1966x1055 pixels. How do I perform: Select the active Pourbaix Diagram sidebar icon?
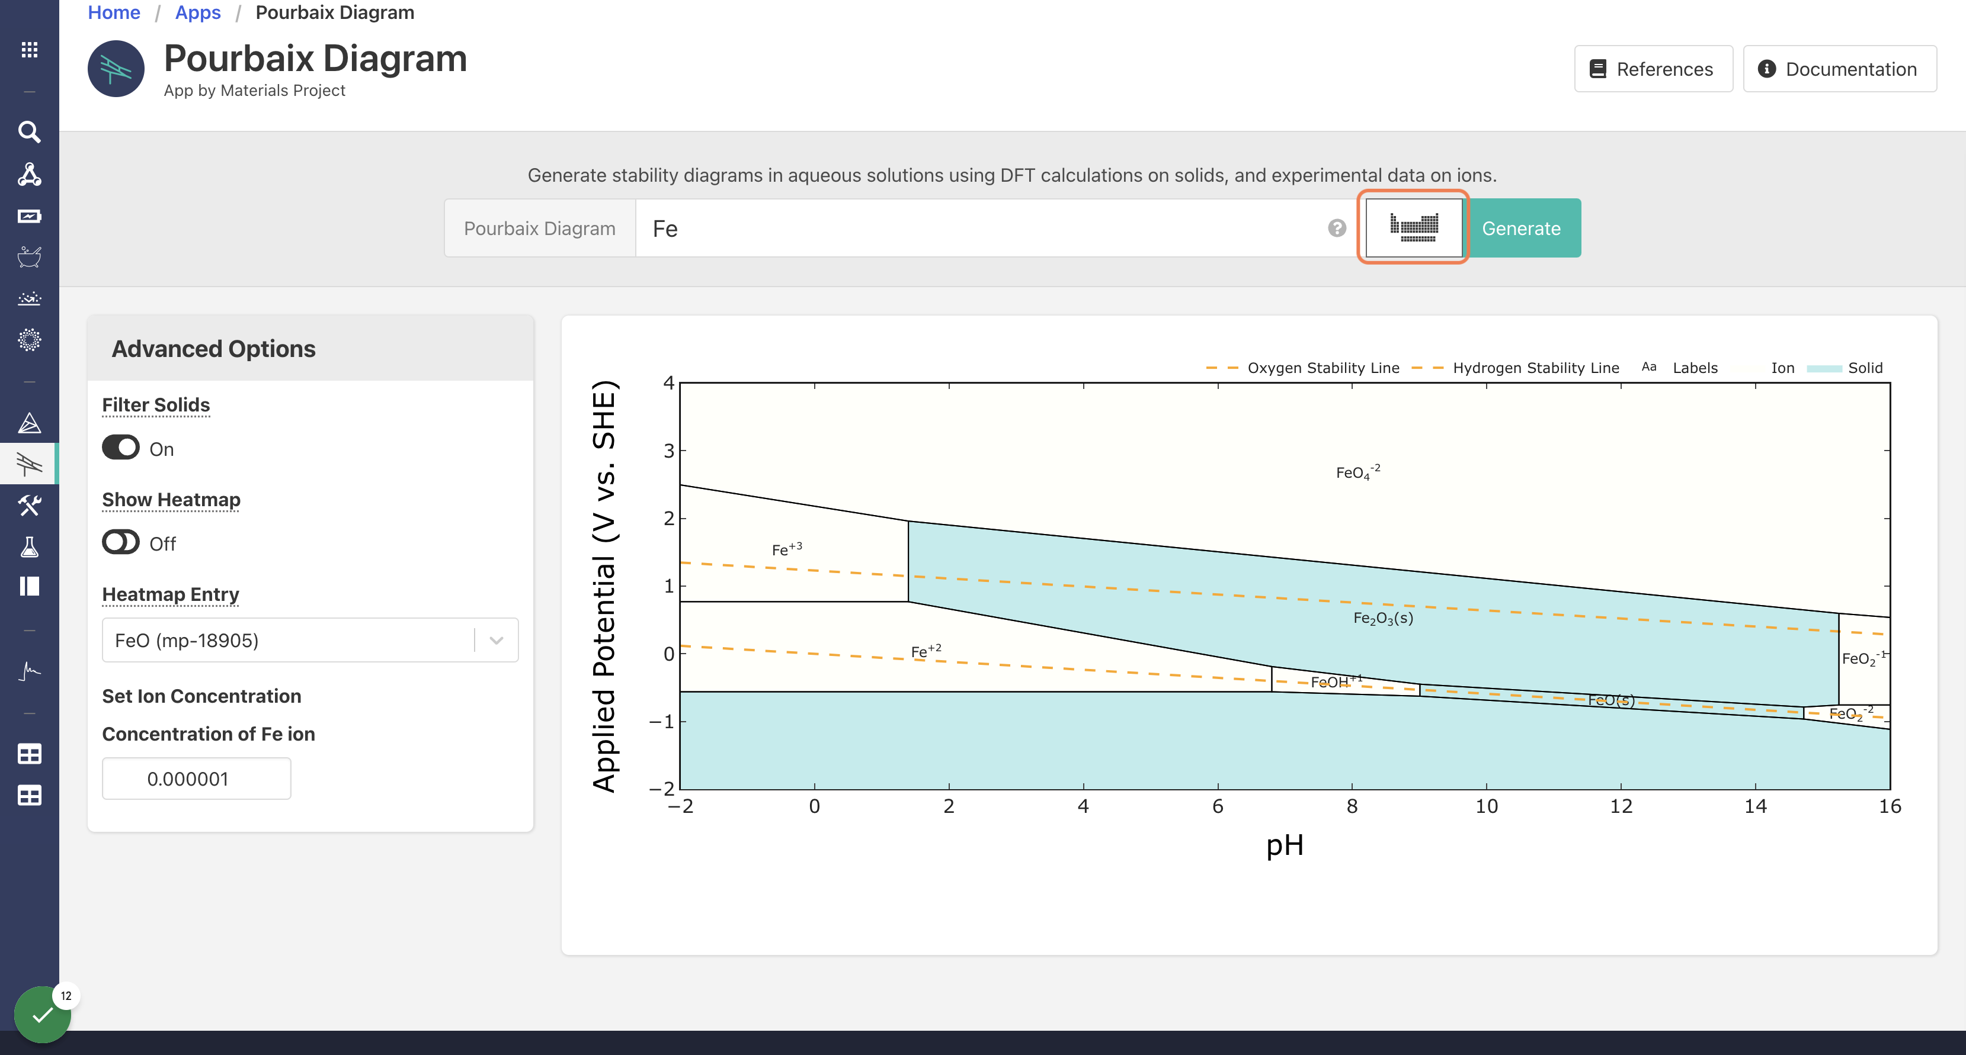29,464
